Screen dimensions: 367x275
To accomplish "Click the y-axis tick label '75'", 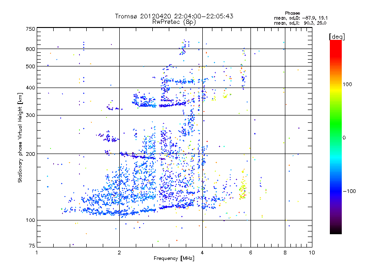I will point(32,246).
